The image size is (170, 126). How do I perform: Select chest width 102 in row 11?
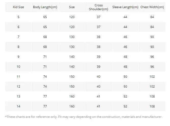click(x=152, y=77)
